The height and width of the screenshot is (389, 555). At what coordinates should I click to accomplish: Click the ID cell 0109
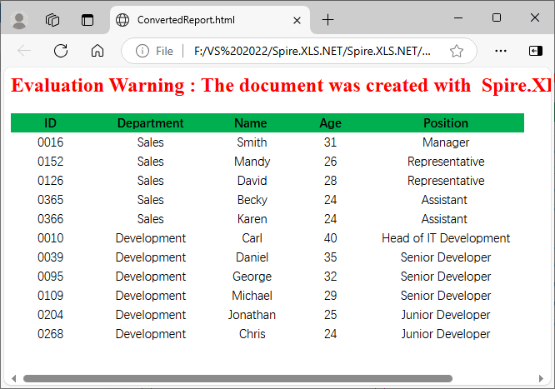[x=50, y=295]
